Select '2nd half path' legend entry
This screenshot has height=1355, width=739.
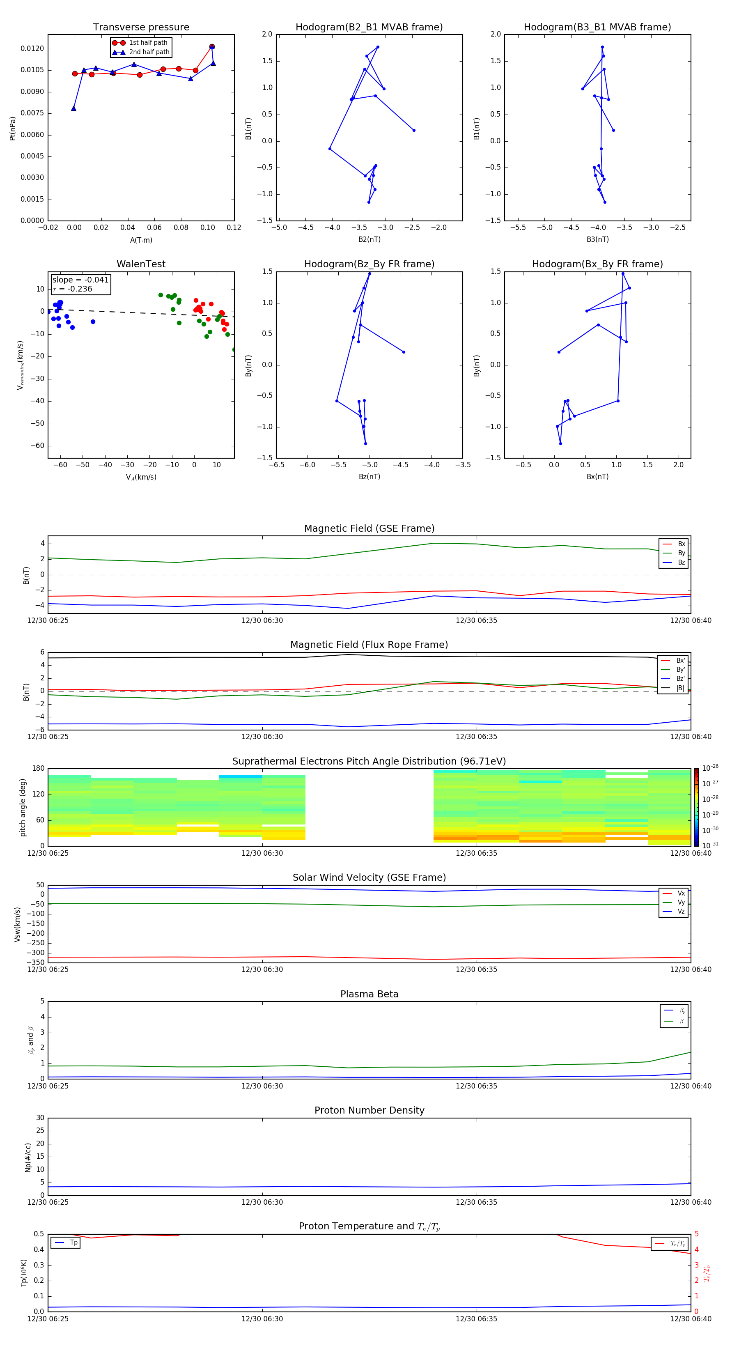point(141,52)
